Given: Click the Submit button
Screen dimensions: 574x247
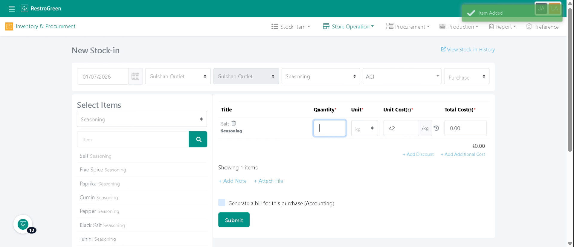Looking at the screenshot, I should (234, 220).
